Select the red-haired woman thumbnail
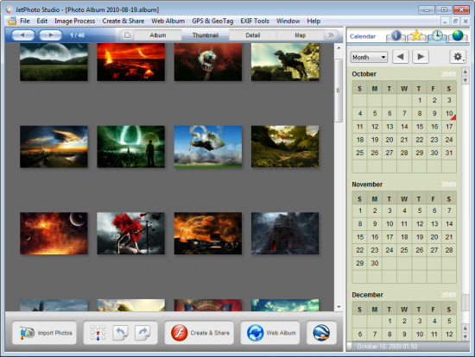 point(131,234)
